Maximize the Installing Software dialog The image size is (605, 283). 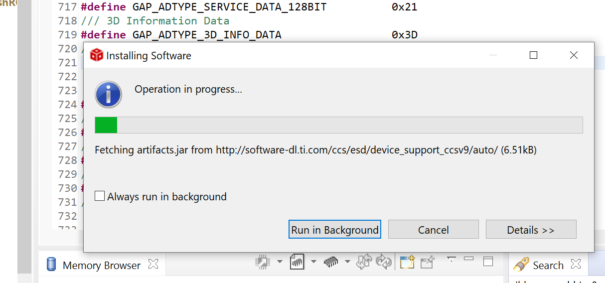pyautogui.click(x=533, y=55)
